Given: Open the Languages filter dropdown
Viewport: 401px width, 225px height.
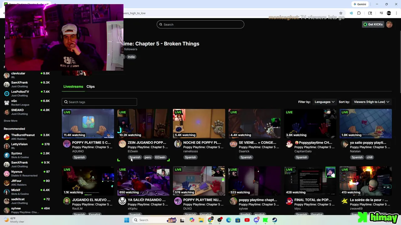Looking at the screenshot, I should (x=325, y=102).
